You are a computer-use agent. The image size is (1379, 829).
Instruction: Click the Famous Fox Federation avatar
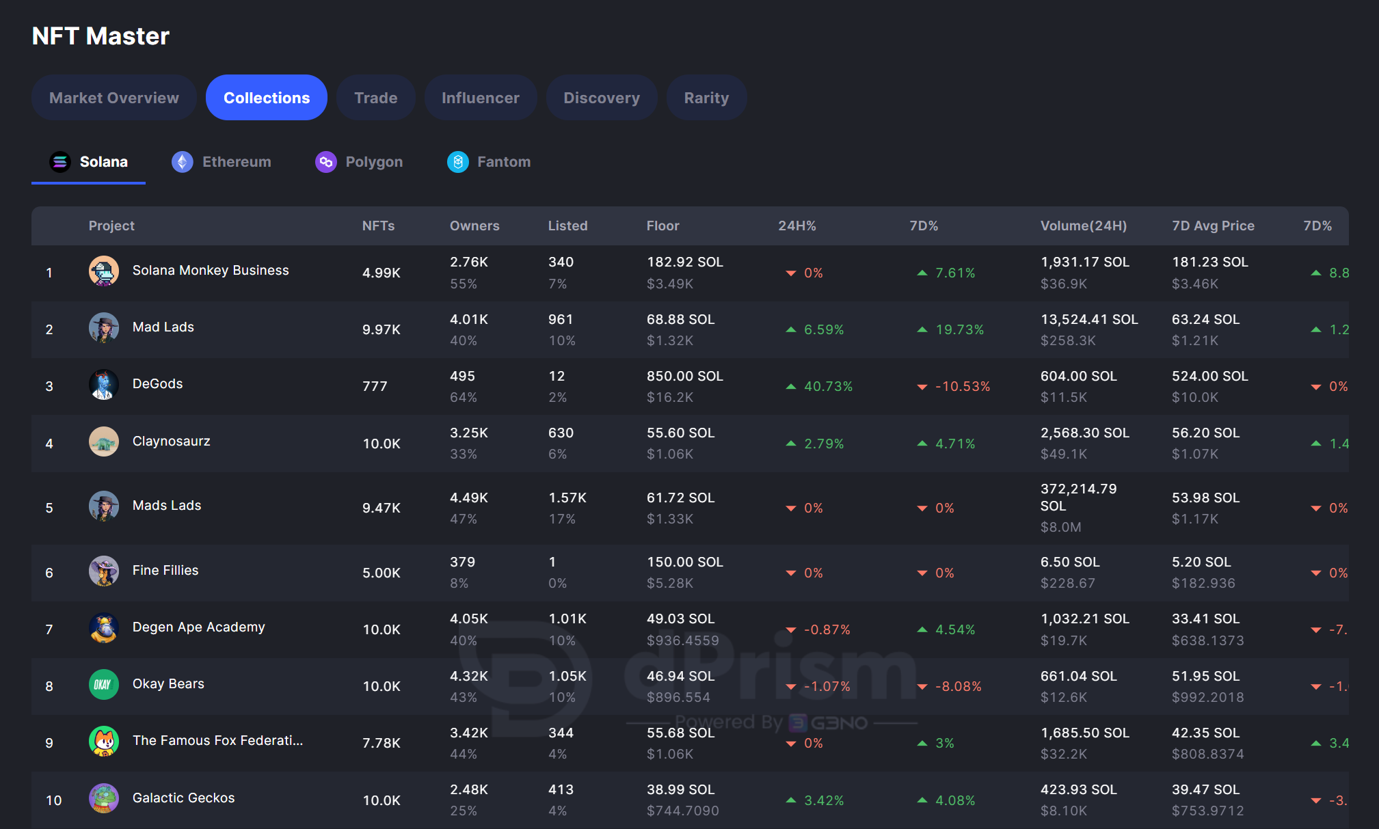[104, 742]
